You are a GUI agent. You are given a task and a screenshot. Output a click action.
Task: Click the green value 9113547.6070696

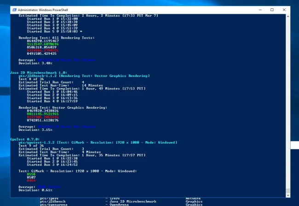[43, 44]
